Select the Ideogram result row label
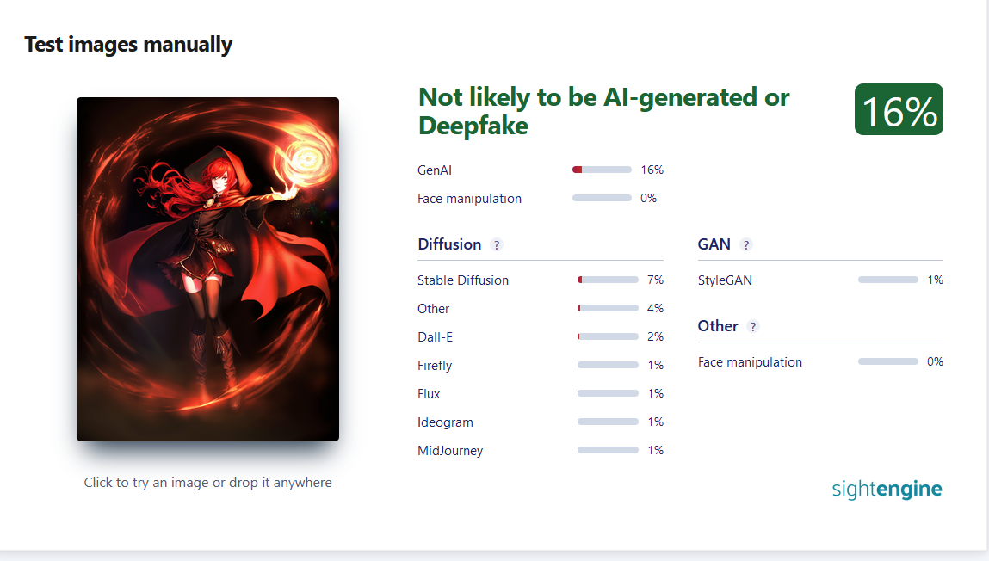This screenshot has width=989, height=561. [x=445, y=422]
